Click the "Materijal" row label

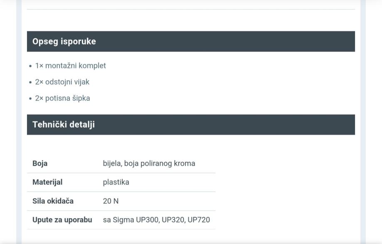[x=47, y=182]
